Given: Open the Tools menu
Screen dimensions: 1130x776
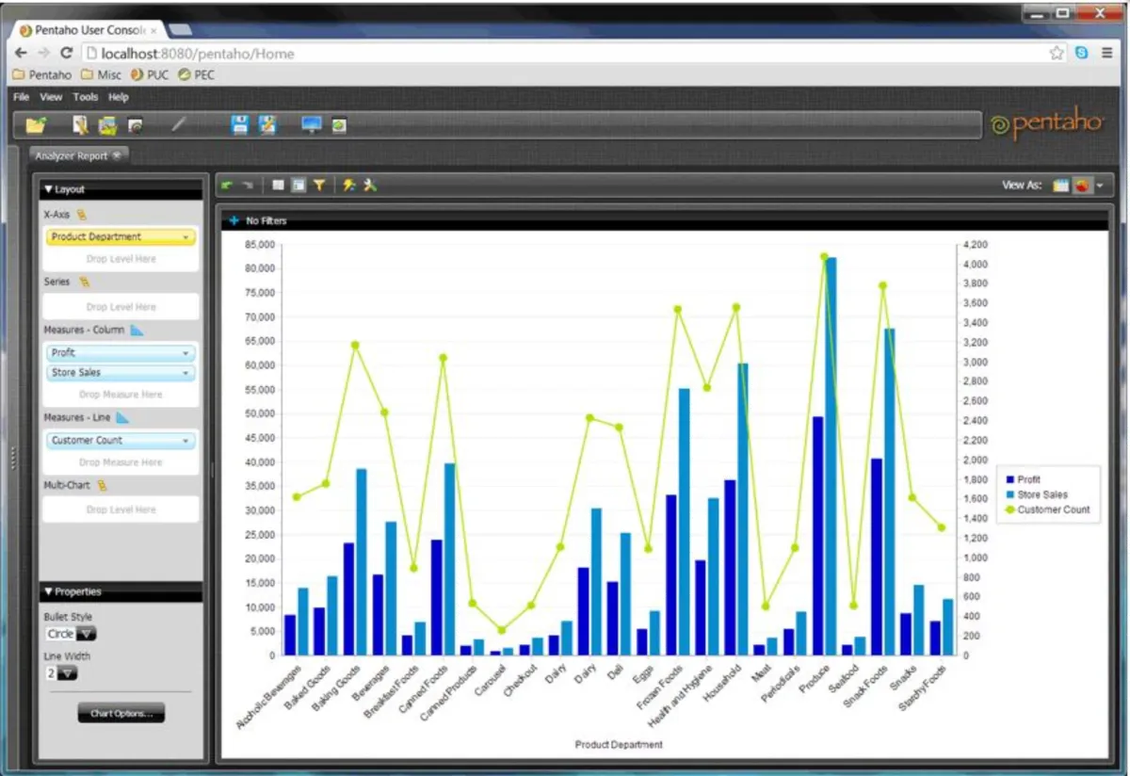Looking at the screenshot, I should (x=85, y=97).
